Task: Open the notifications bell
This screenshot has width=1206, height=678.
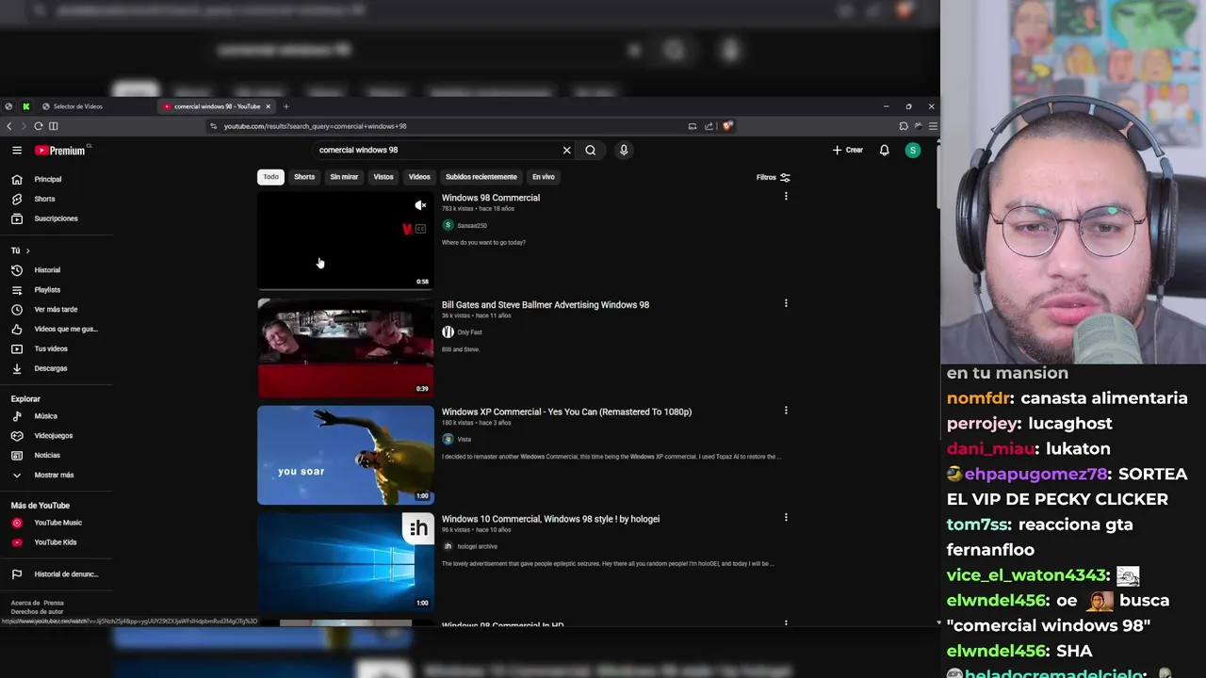Action: [x=884, y=150]
